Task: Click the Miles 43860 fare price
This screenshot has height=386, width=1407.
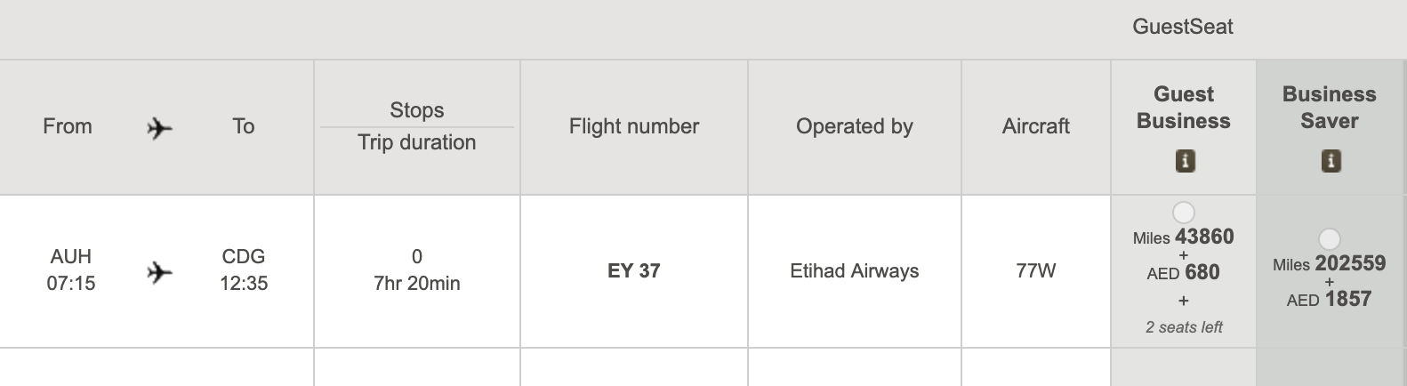Action: coord(1183,237)
